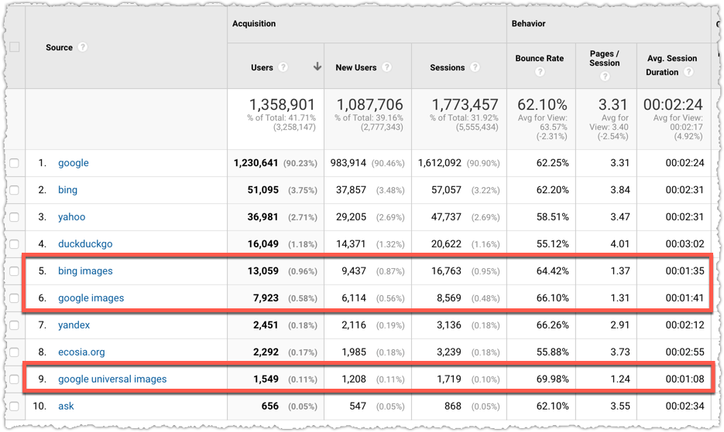The height and width of the screenshot is (432, 724).
Task: Check the box for google universal images row
Action: click(14, 379)
